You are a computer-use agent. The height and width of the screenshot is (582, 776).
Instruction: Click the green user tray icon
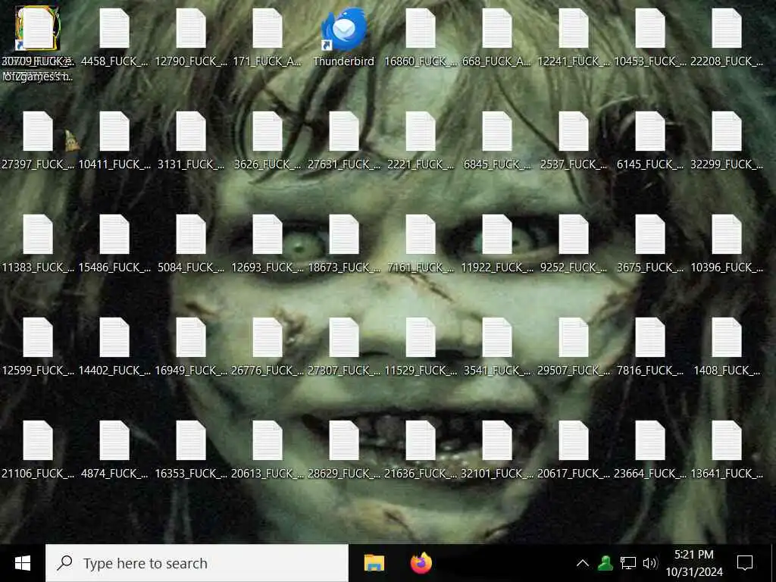pyautogui.click(x=605, y=563)
